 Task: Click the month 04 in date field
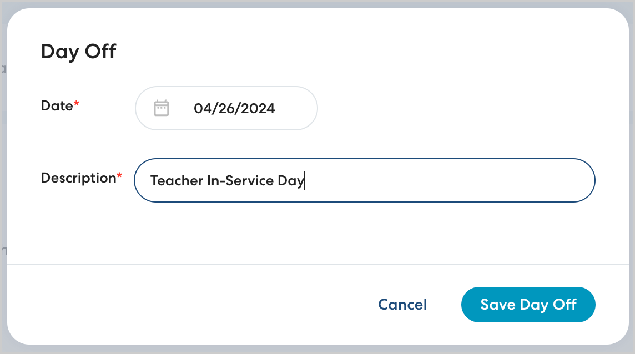point(201,108)
